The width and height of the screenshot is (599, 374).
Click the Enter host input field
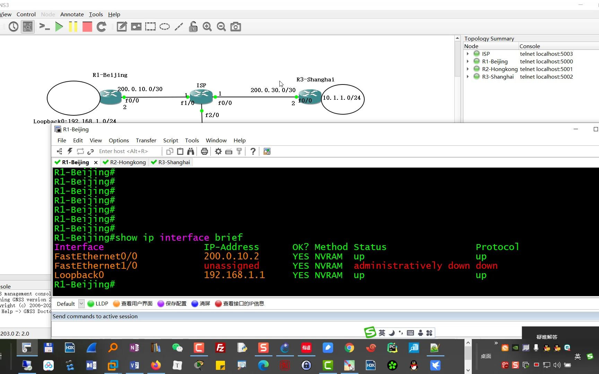pyautogui.click(x=129, y=151)
